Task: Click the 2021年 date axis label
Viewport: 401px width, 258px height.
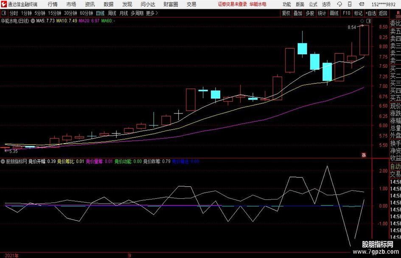Action: (11, 255)
